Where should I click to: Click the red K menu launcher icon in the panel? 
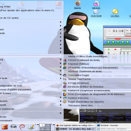[x=5, y=127]
